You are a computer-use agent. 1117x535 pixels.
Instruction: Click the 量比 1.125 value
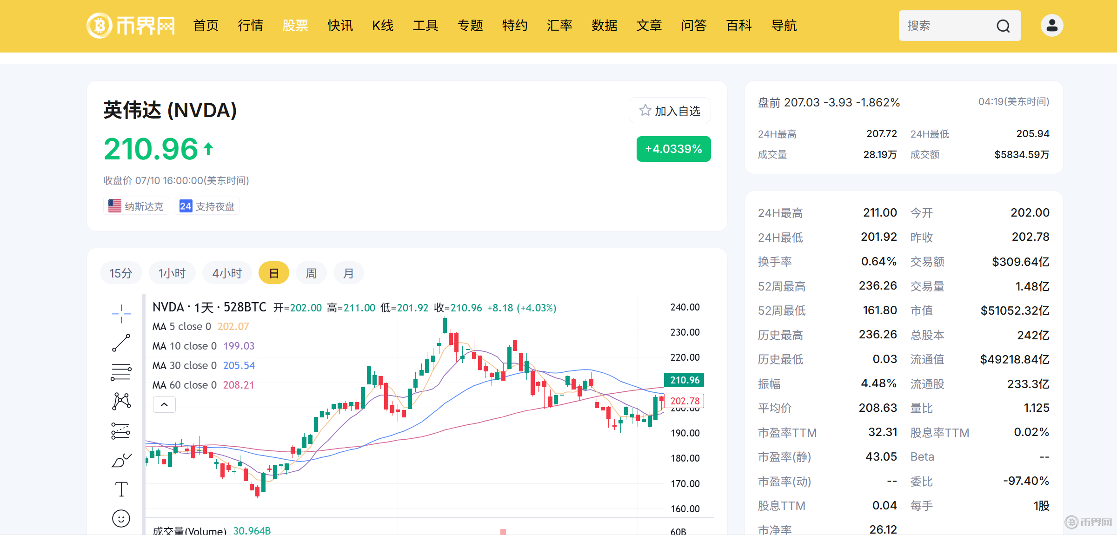[x=1037, y=408]
